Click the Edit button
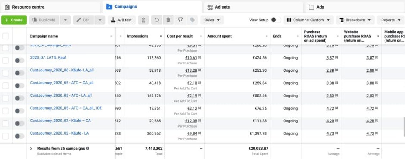 click(83, 20)
